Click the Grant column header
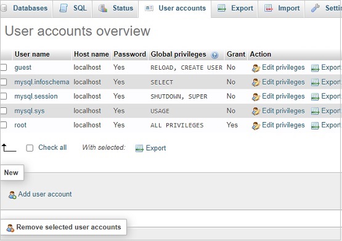Image resolution: width=342 pixels, height=241 pixels. click(236, 54)
